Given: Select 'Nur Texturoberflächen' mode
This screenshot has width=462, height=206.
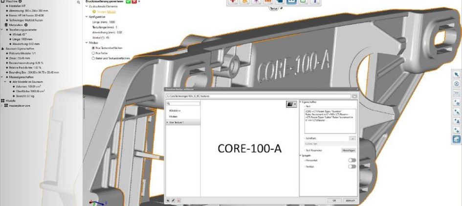Looking at the screenshot, I should [93, 48].
